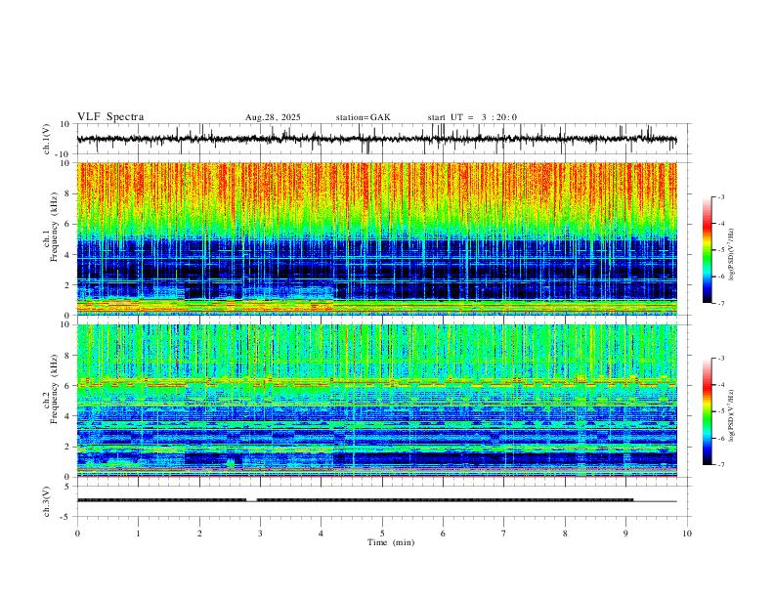This screenshot has height=598, width=774.
Task: Click the lower colorbar "log(PSD)(V²/Hz)" label
Action: point(732,415)
